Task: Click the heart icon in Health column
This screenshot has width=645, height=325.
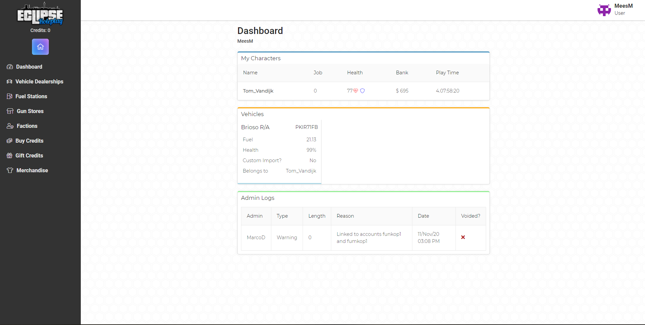Action: [x=355, y=91]
